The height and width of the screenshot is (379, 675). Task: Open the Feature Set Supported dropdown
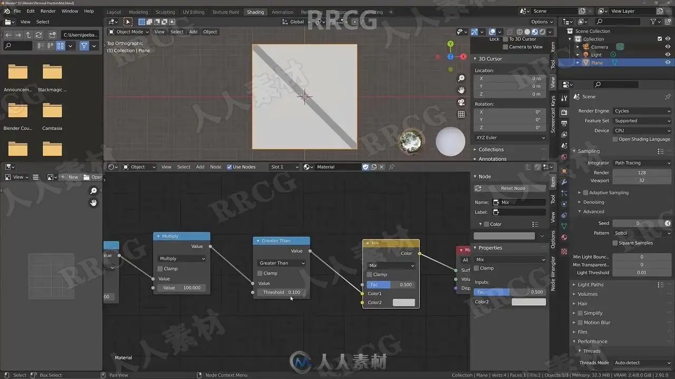642,121
